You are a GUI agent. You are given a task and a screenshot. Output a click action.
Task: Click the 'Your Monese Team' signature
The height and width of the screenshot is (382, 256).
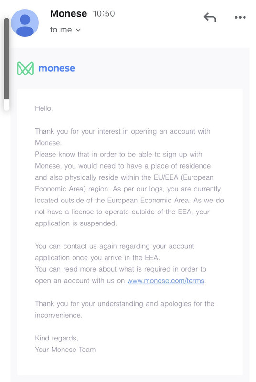point(65,350)
